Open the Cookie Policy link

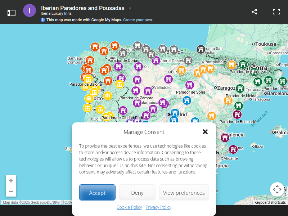coord(129,207)
